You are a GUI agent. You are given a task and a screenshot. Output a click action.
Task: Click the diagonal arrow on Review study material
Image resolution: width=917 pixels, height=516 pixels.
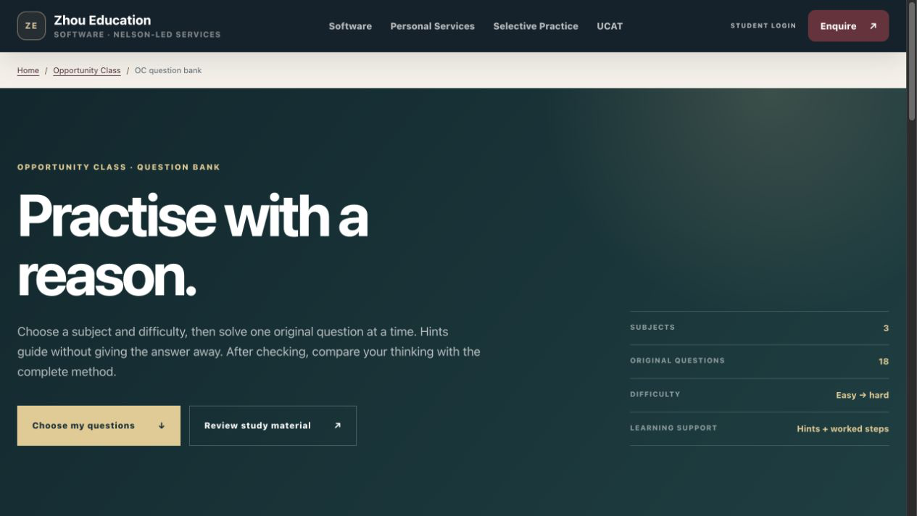pos(337,425)
